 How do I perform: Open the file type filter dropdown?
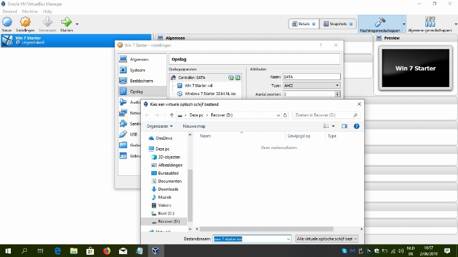point(327,239)
